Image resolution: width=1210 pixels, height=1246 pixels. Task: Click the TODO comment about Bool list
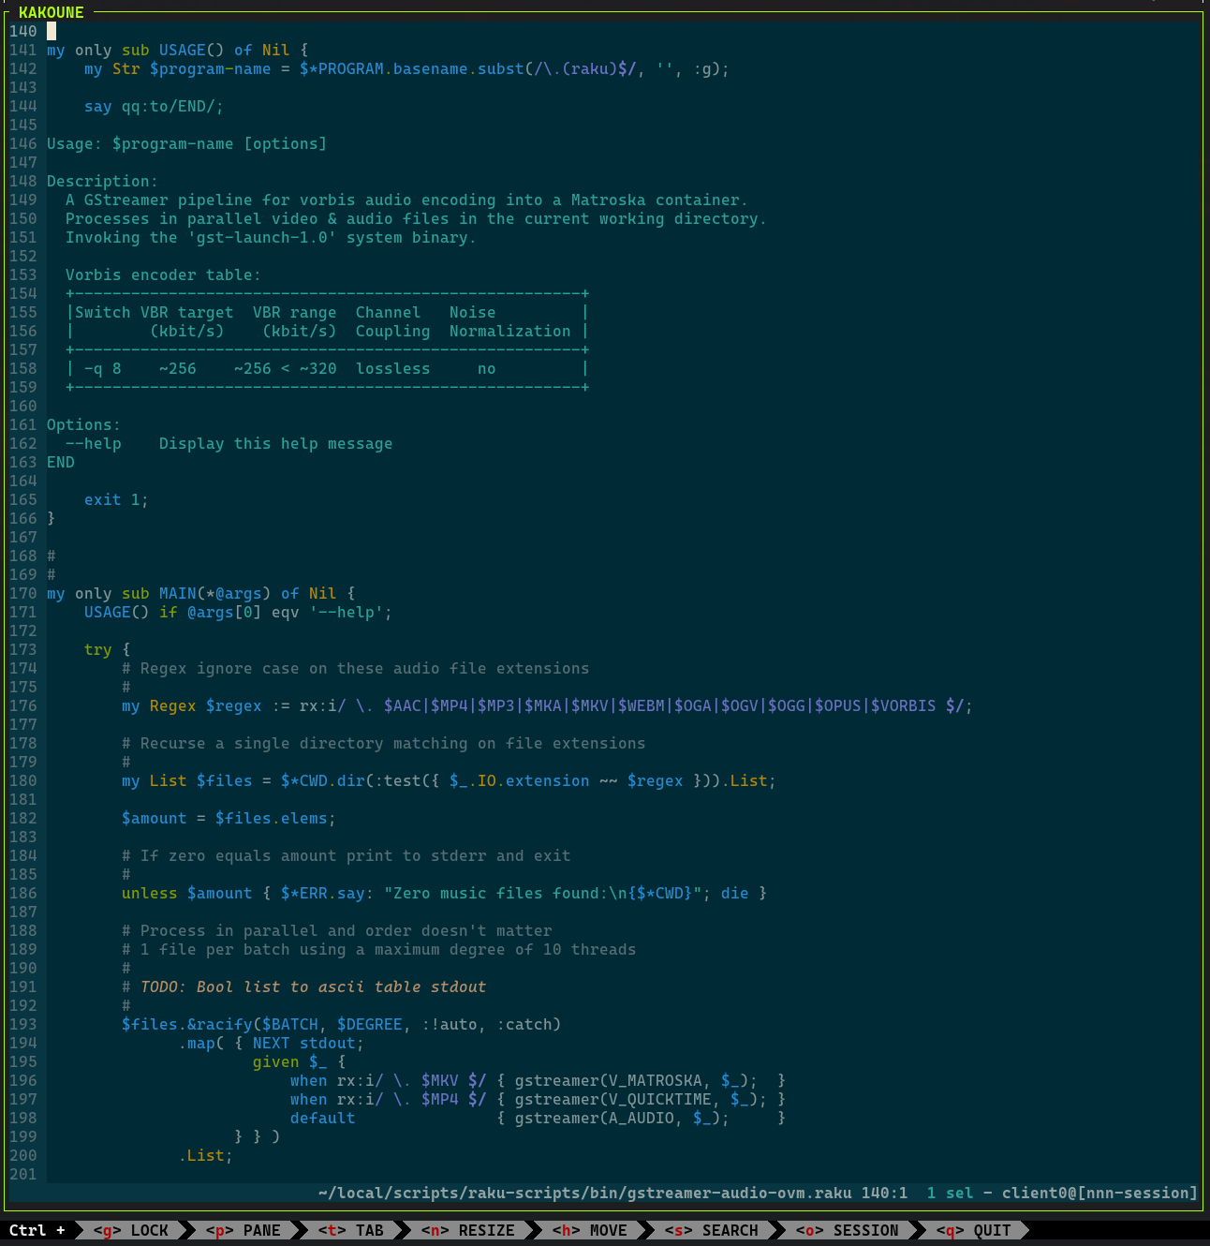[x=313, y=986]
